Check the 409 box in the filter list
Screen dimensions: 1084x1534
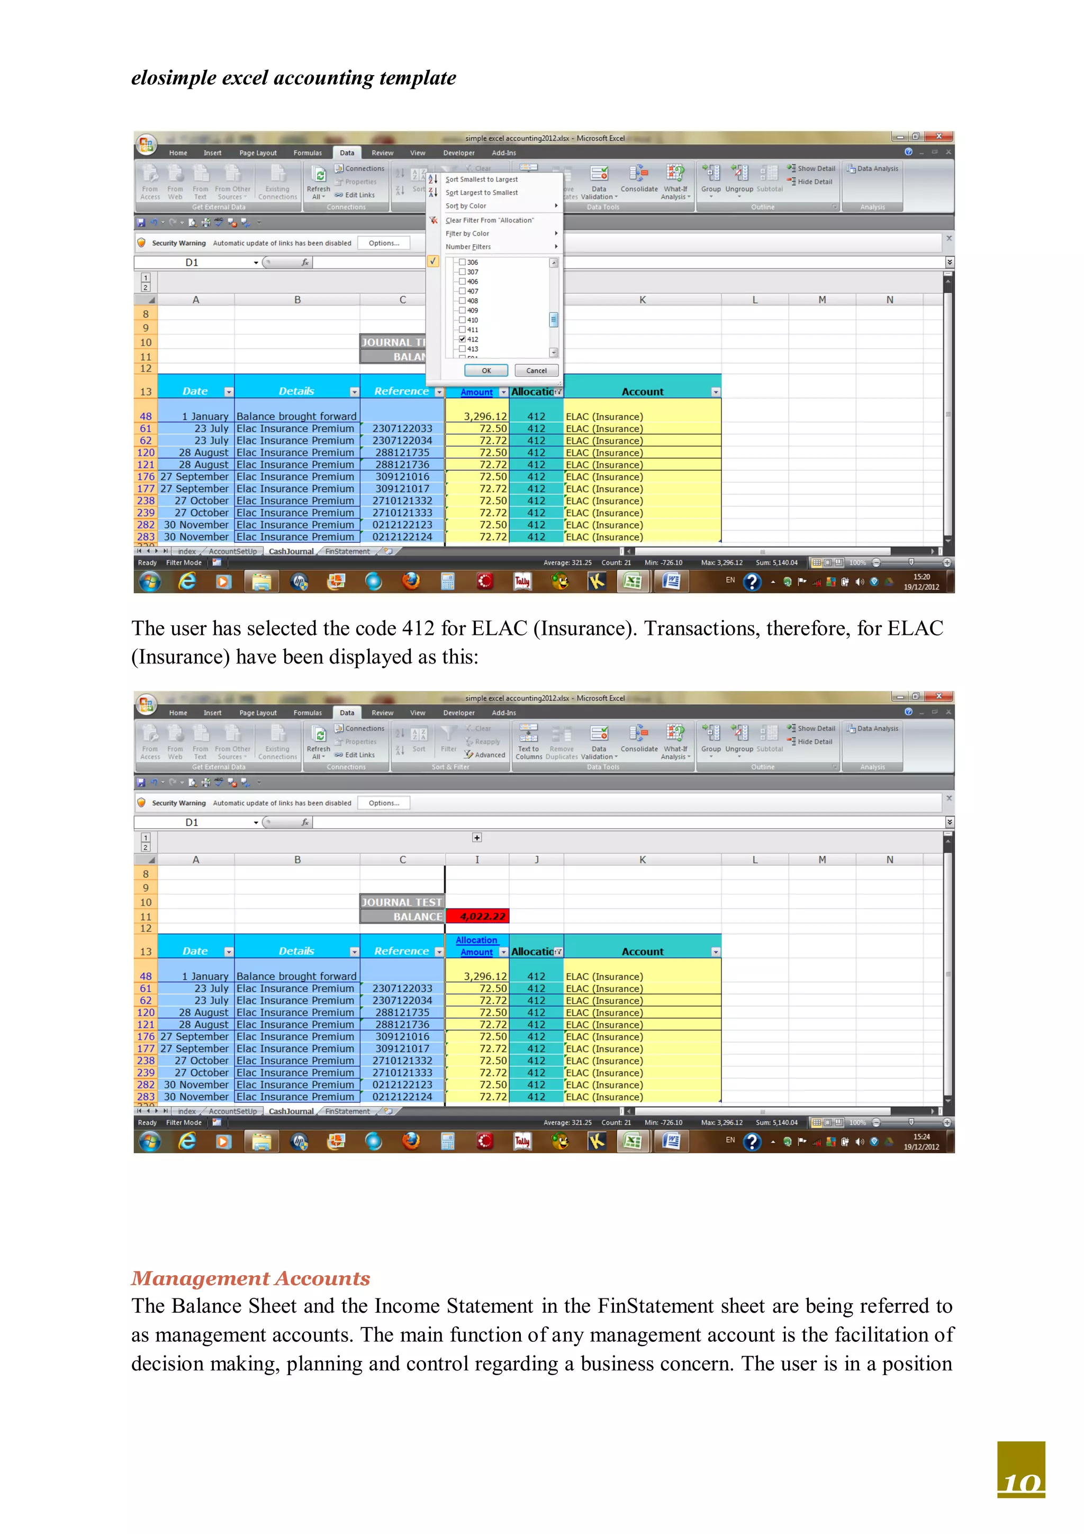(x=462, y=311)
